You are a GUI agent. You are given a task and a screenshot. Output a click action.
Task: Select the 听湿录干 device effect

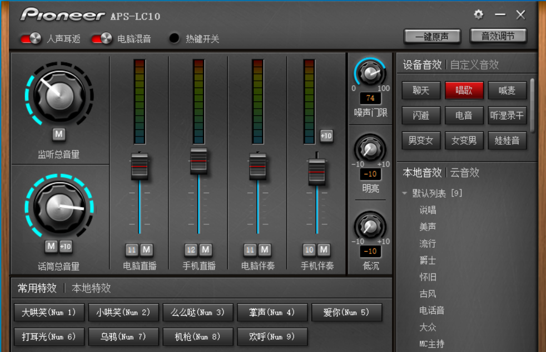coord(507,115)
